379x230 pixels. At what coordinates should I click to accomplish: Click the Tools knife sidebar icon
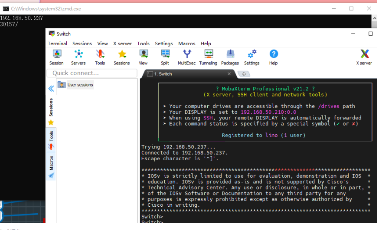coord(51,147)
